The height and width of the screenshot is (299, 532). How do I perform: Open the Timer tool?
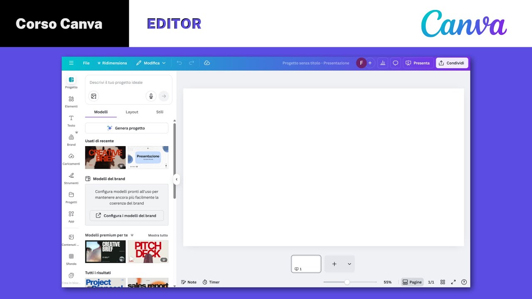[211, 282]
